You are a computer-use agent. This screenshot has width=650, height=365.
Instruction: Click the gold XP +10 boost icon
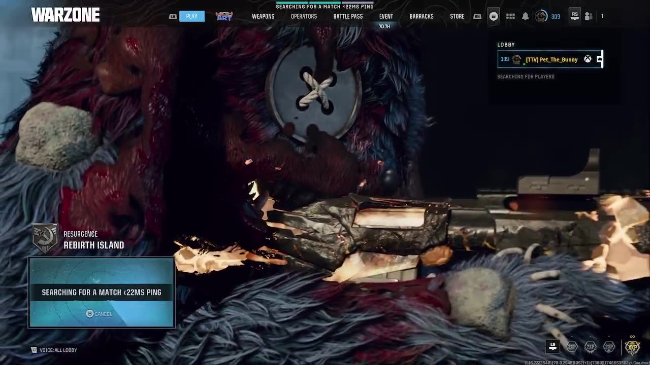[632, 346]
